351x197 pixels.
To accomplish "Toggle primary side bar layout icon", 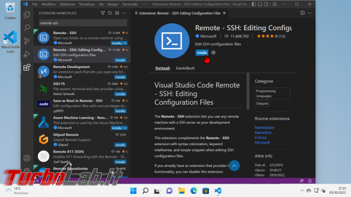I will pos(254,4).
